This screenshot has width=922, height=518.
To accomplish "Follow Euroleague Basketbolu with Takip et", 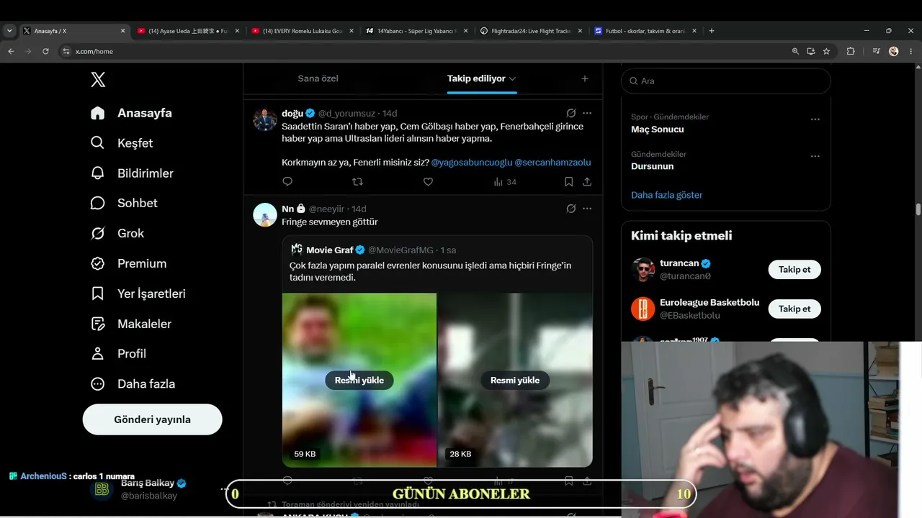I will tap(795, 309).
